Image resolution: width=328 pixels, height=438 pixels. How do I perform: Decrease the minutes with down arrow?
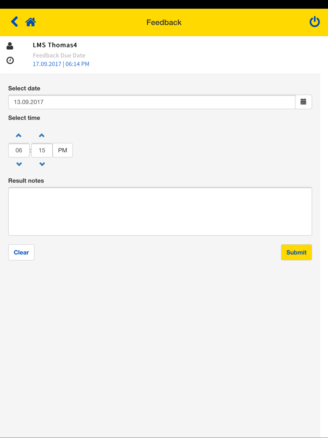coord(42,164)
